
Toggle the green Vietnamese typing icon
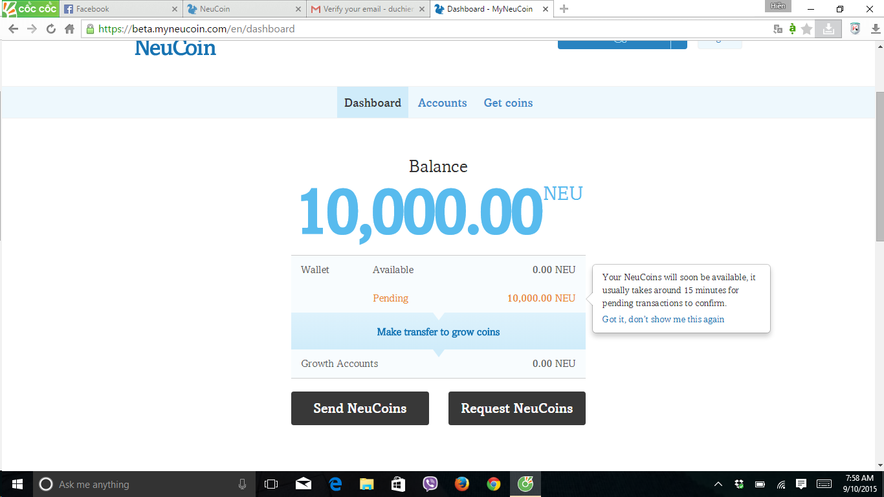pyautogui.click(x=792, y=28)
